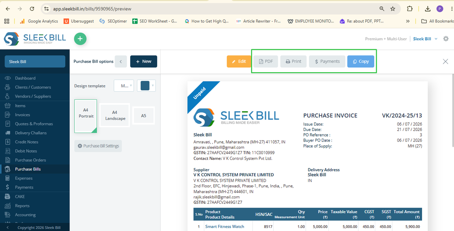Go back with browser back arrow
Image resolution: width=454 pixels, height=231 pixels.
[x=8, y=9]
